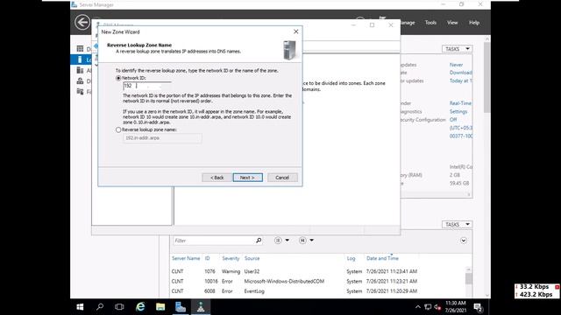Select the Local Server sidebar icon
The height and width of the screenshot is (315, 561).
[x=80, y=59]
